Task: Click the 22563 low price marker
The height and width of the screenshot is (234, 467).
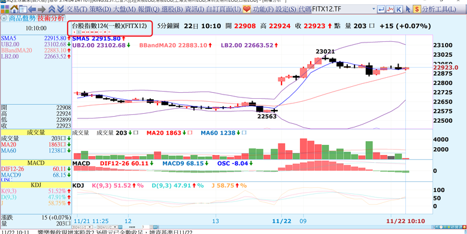Action: pos(267,117)
